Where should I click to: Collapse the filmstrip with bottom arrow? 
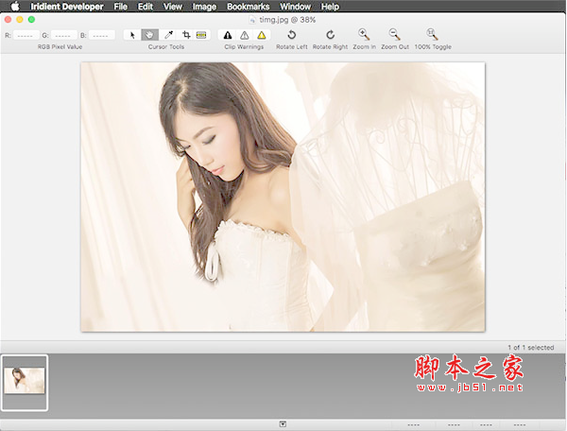pos(283,424)
